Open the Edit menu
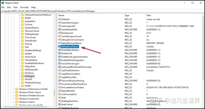Screen dimensions: 205x109 click(x=9, y=7)
